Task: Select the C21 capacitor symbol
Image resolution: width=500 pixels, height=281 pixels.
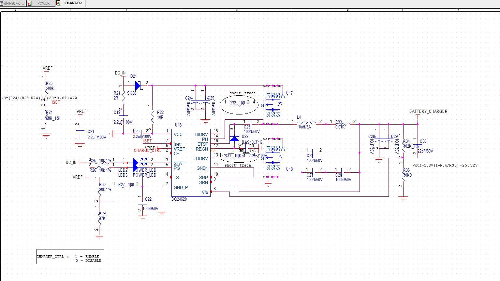Action: 80,132
